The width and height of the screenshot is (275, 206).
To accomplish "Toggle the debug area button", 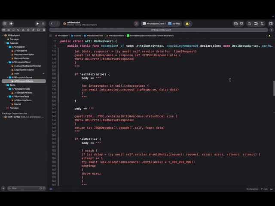I will tap(271, 189).
